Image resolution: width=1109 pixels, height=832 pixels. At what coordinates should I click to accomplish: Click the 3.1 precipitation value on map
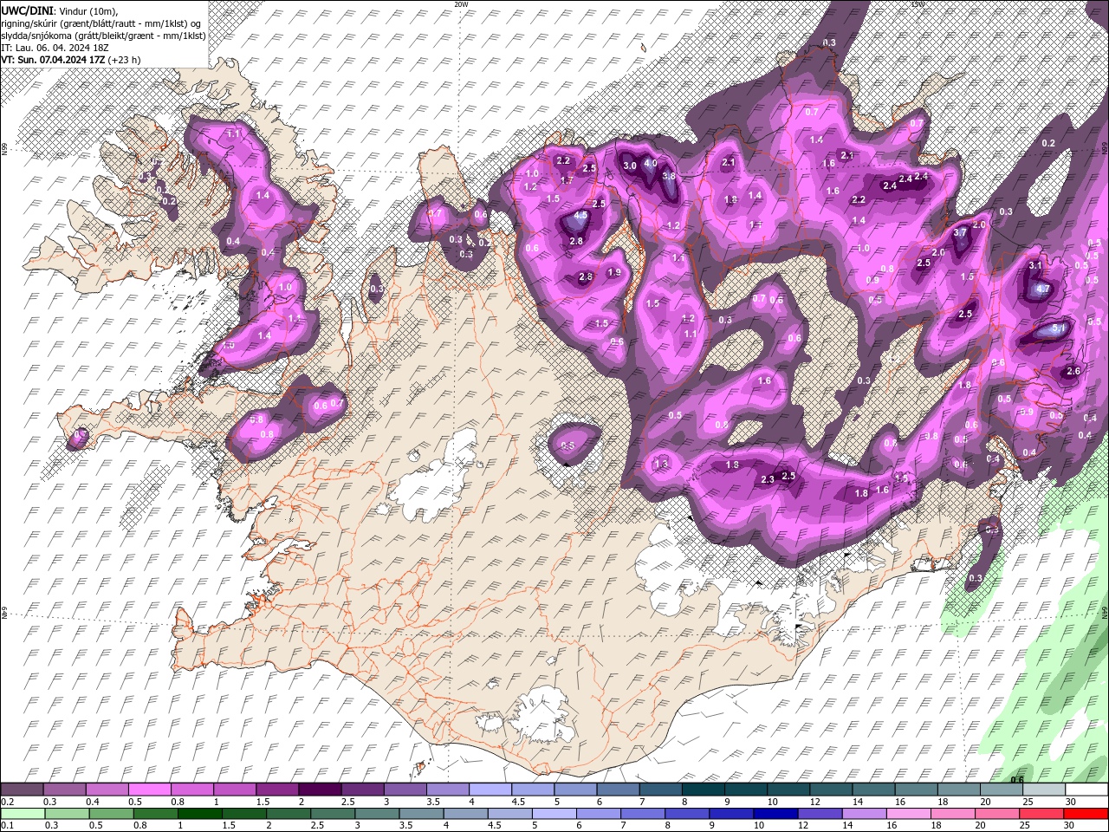pos(1035,265)
